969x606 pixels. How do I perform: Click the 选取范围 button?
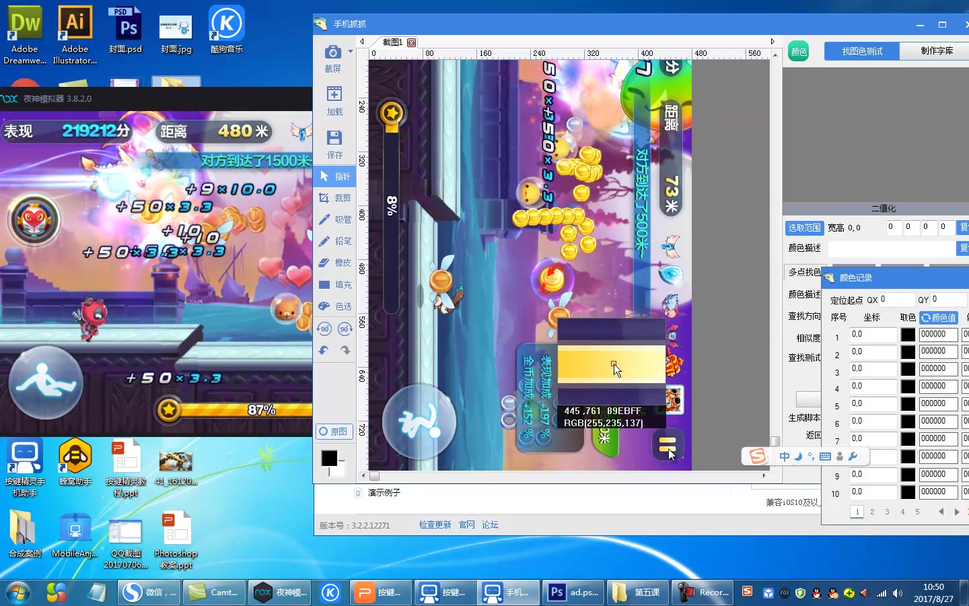tap(804, 228)
